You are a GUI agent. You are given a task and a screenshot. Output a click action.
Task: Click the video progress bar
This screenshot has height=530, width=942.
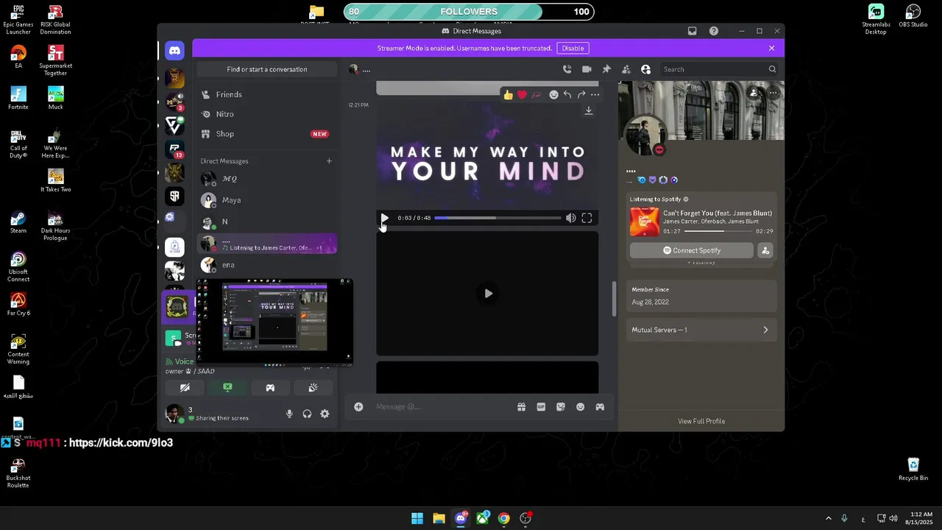tap(497, 218)
